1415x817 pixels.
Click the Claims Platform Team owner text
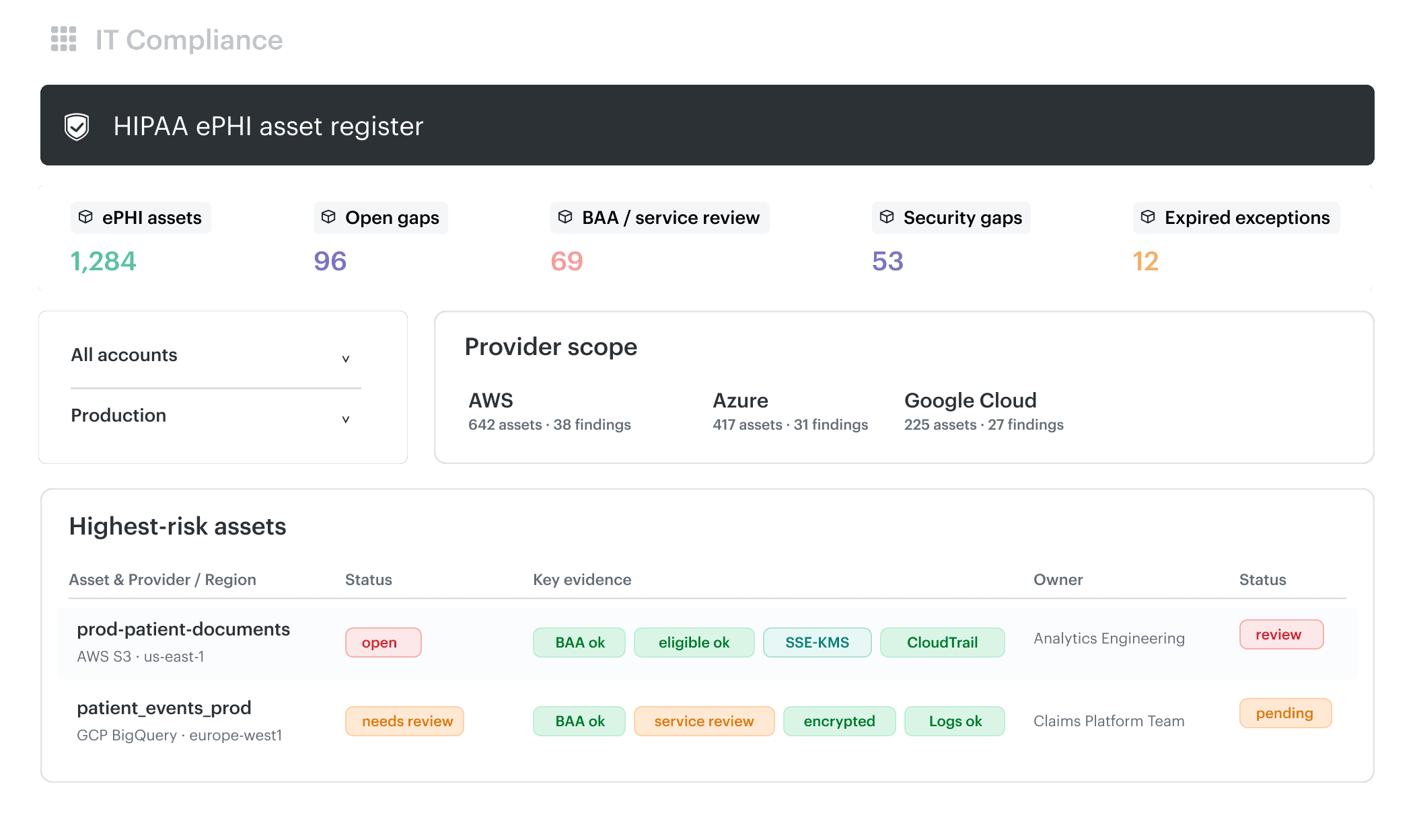(1109, 722)
